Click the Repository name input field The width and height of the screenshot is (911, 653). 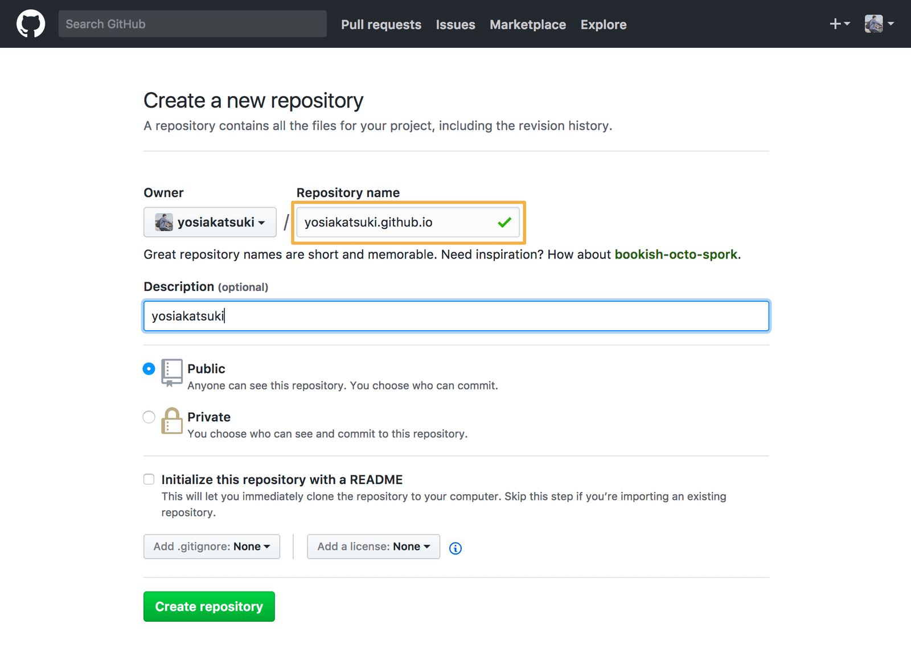[x=408, y=222]
